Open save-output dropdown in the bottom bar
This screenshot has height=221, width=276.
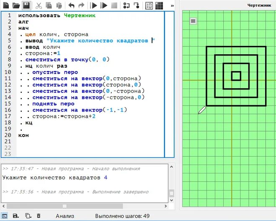(x=16, y=216)
